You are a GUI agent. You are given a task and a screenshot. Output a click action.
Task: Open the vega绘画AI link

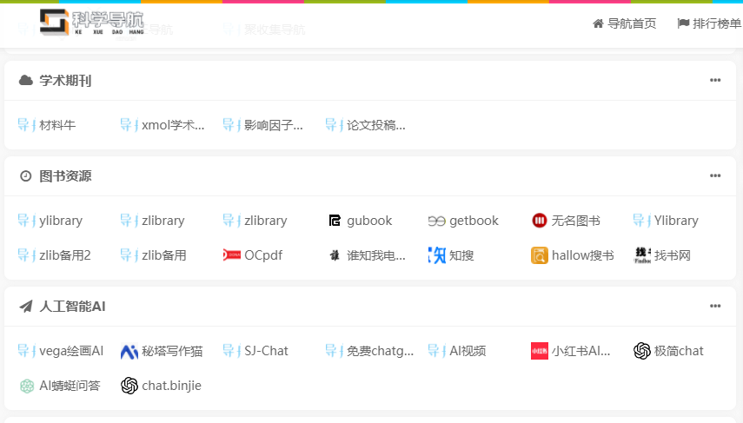tap(71, 351)
